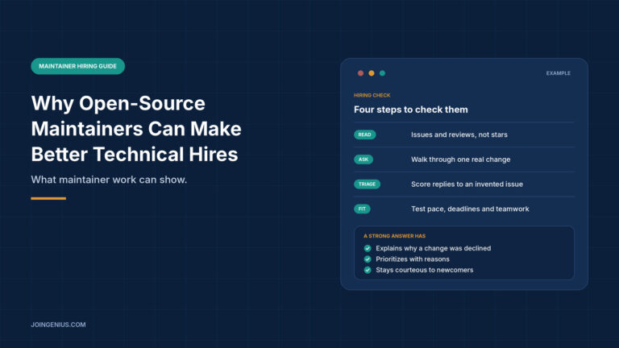Viewport: 619px width, 348px height.
Task: Click the red window dot in the example card
Action: 360,73
